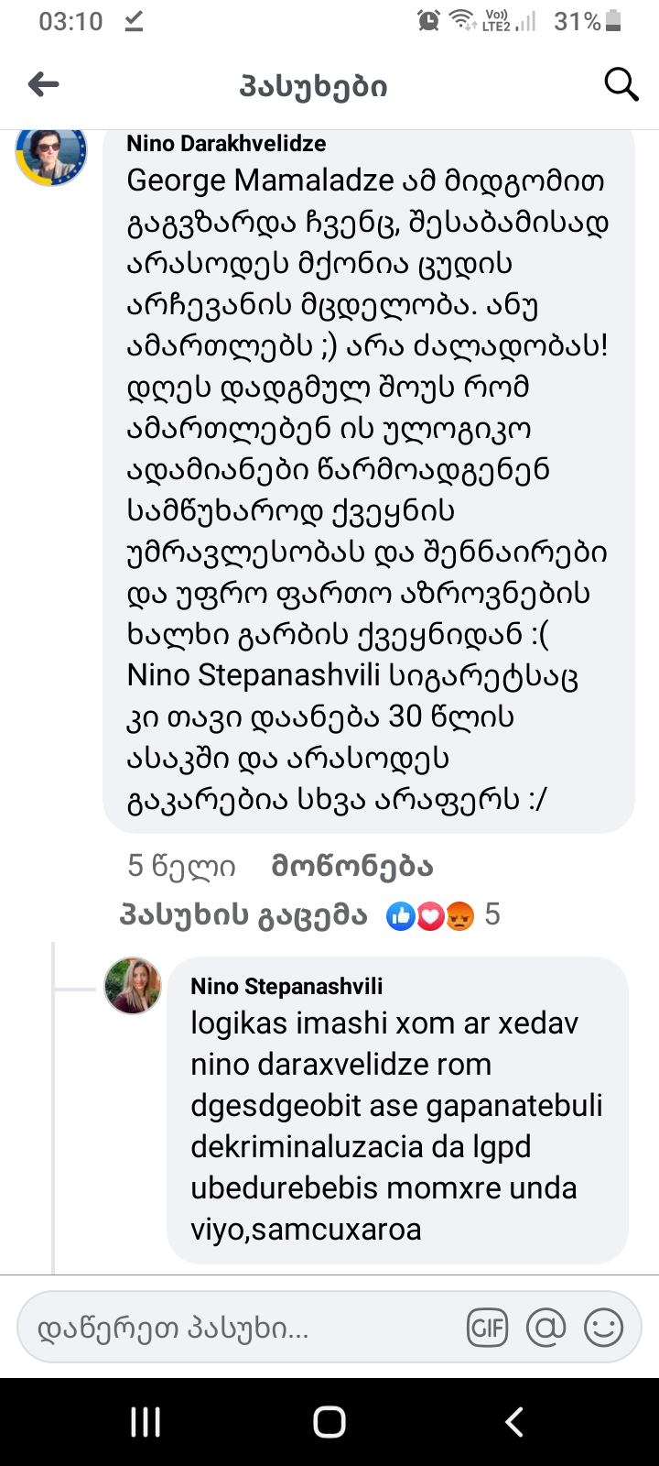Tap the red heart reaction icon
659x1466 pixels.
click(430, 915)
